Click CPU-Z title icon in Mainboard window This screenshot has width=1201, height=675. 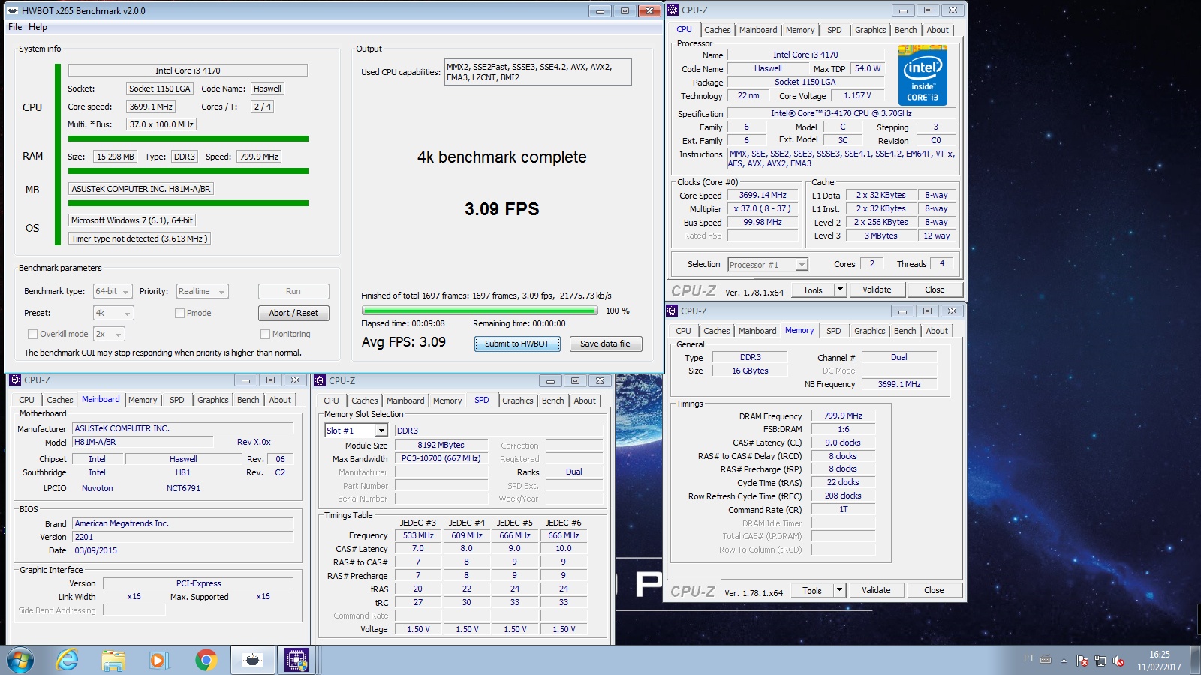point(15,380)
